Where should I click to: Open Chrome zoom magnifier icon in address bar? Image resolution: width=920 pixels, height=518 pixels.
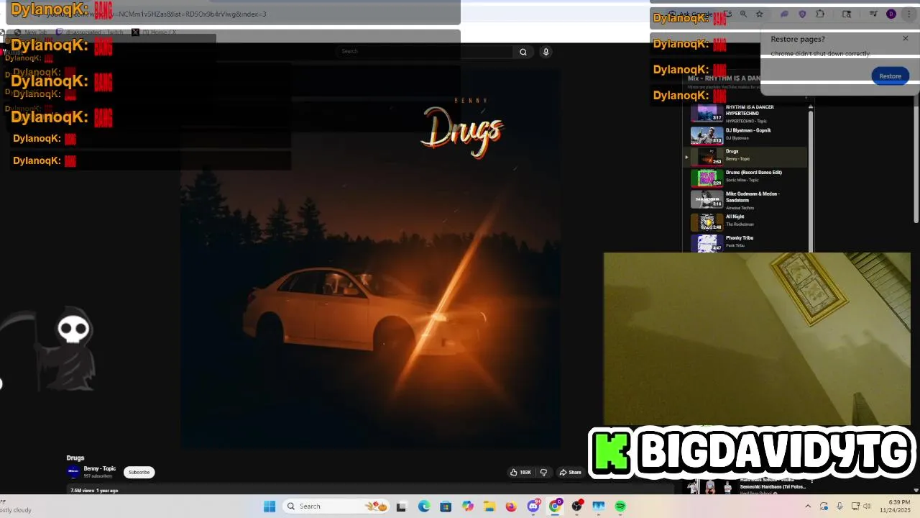(743, 14)
